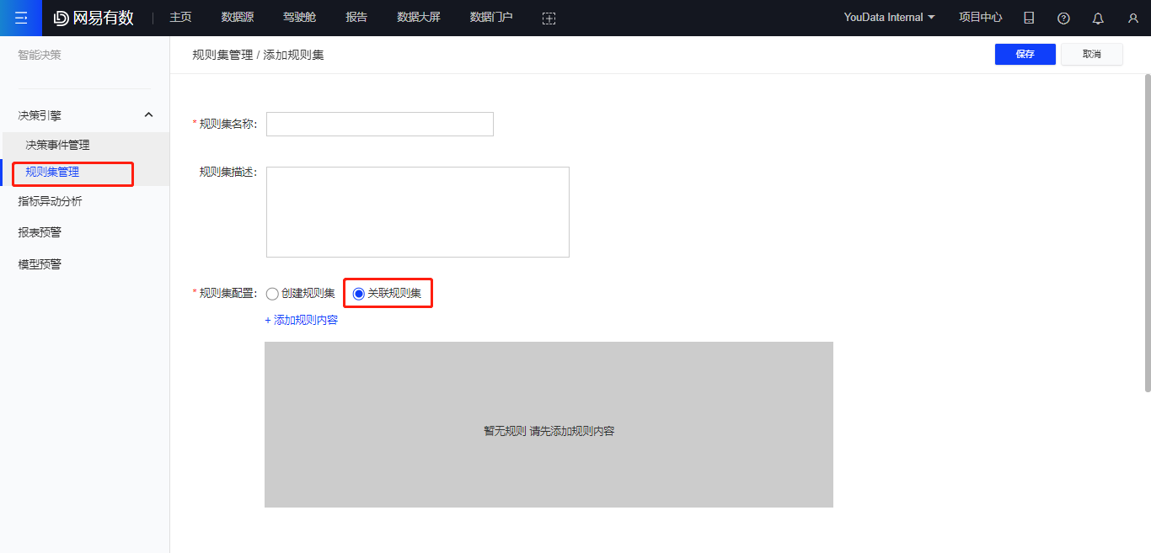Open the 报告 menu
The height and width of the screenshot is (553, 1151).
point(356,17)
